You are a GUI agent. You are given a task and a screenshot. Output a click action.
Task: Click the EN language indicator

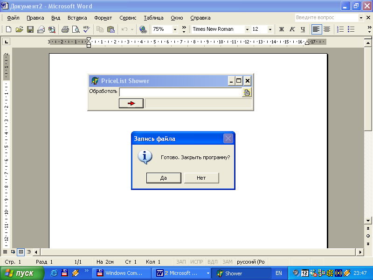point(278,273)
